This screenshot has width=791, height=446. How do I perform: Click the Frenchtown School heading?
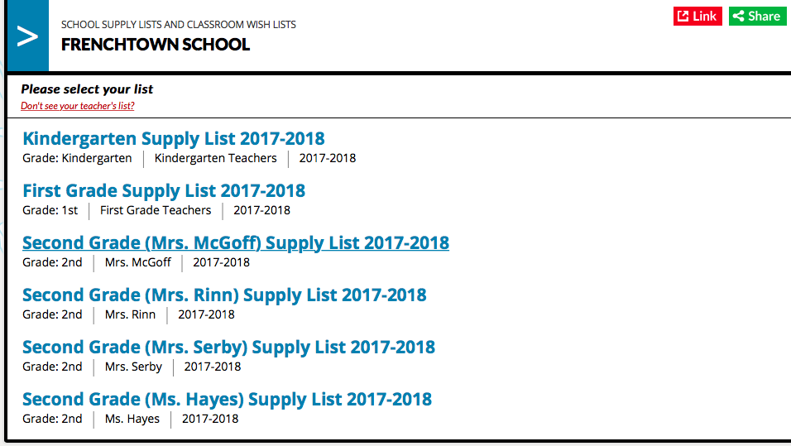point(156,45)
